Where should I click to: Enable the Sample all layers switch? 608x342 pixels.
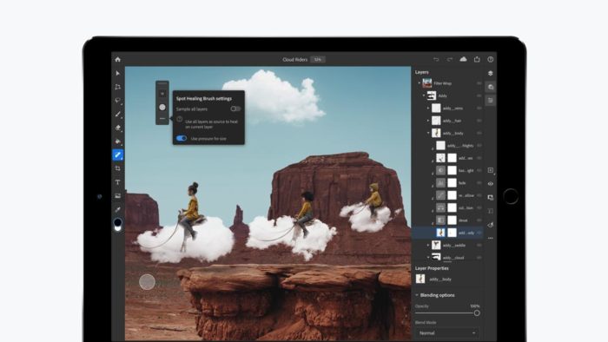click(x=235, y=109)
